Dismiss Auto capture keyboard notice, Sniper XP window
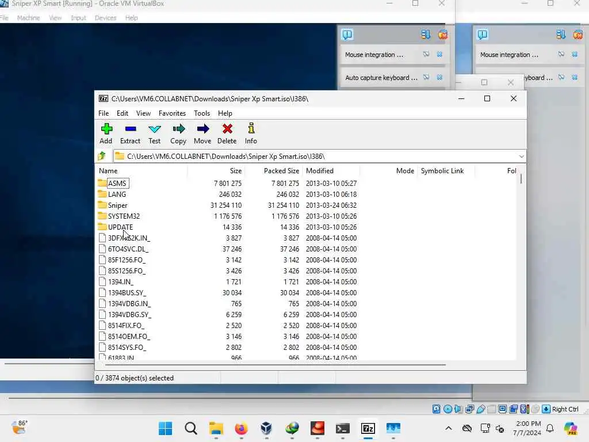This screenshot has height=442, width=589. [x=439, y=78]
